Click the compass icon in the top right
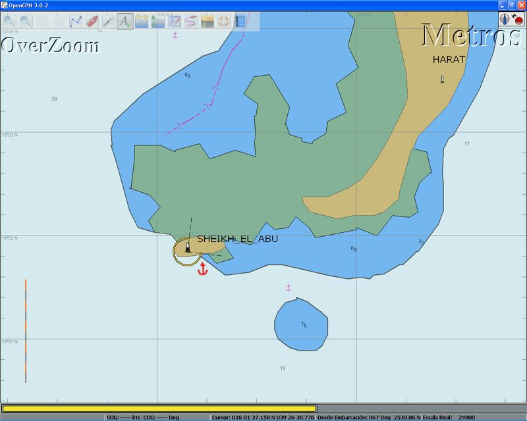This screenshot has width=527, height=421. pyautogui.click(x=505, y=20)
